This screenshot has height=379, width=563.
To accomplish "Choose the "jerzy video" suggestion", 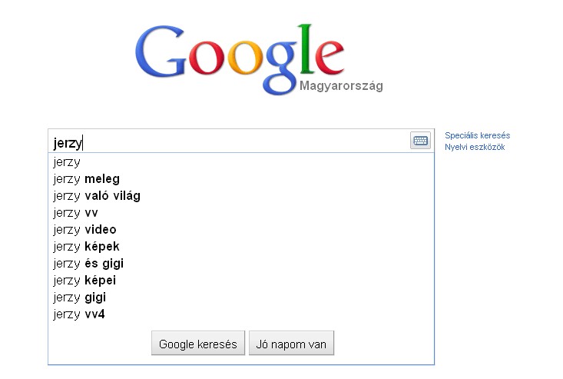I will click(x=241, y=229).
